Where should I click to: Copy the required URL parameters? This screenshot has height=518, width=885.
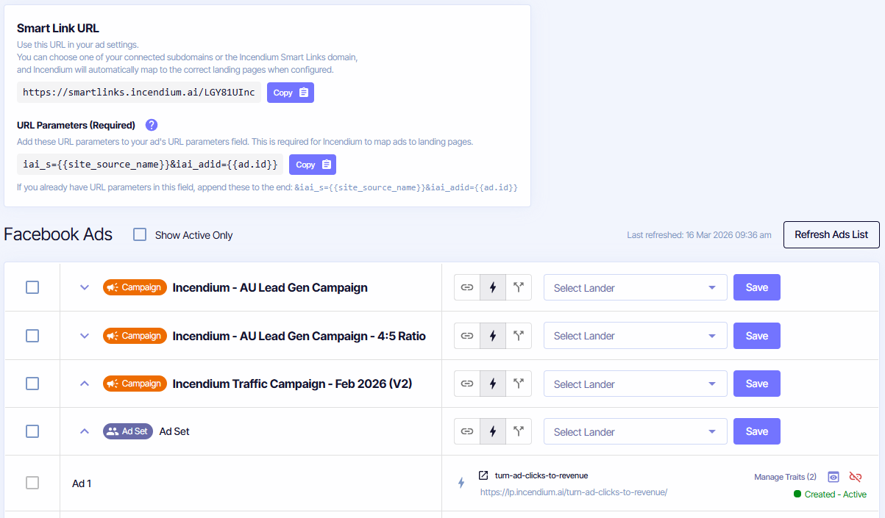pos(313,165)
